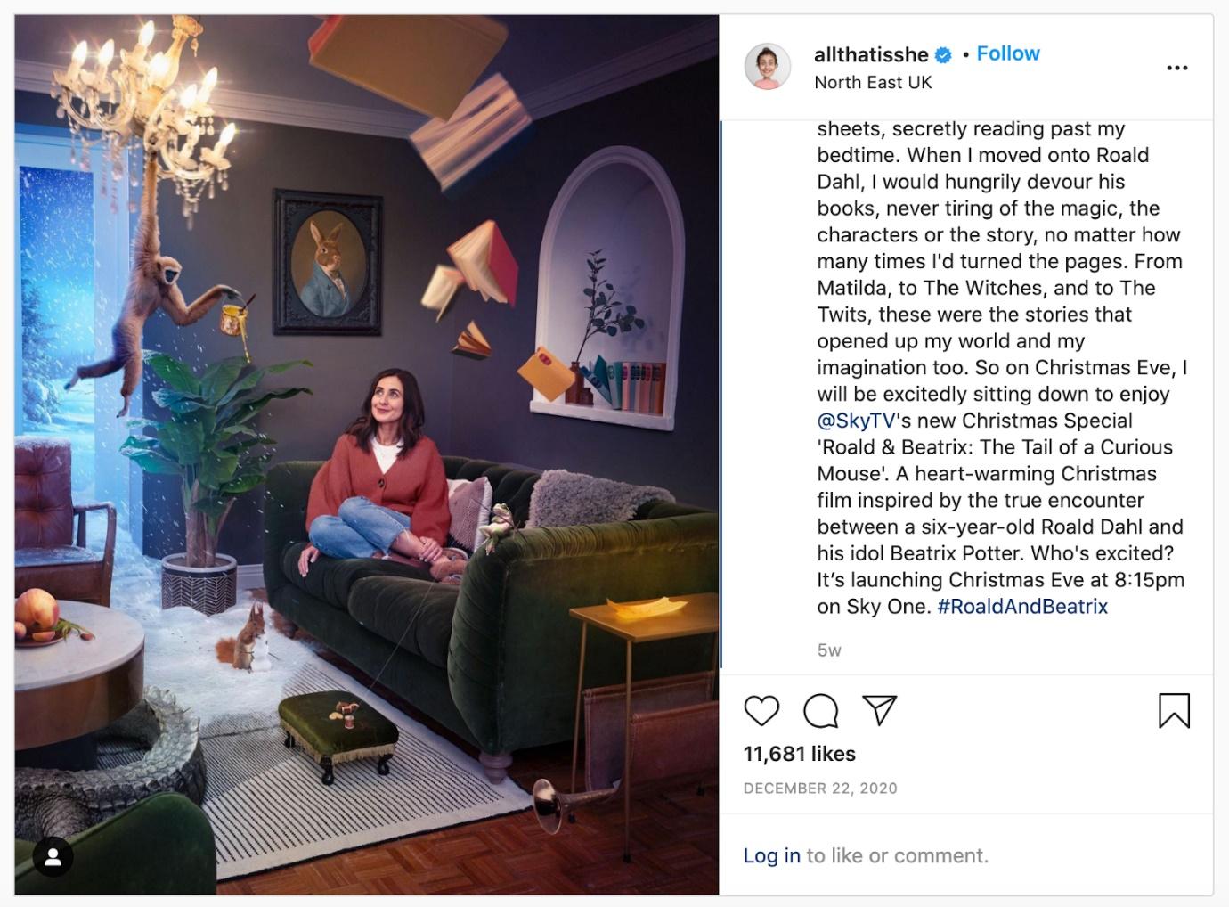Save post with the bookmark icon
This screenshot has width=1229, height=907.
pyautogui.click(x=1174, y=710)
